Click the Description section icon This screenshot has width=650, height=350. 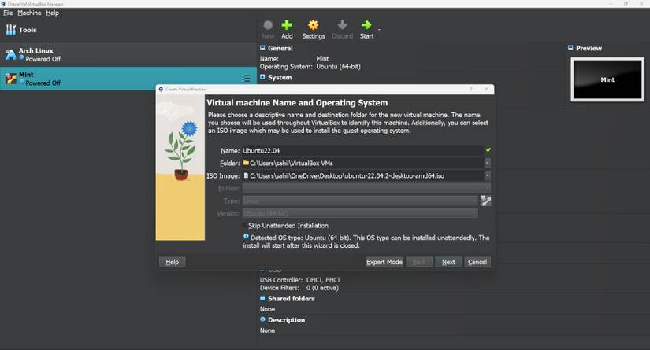tap(262, 319)
